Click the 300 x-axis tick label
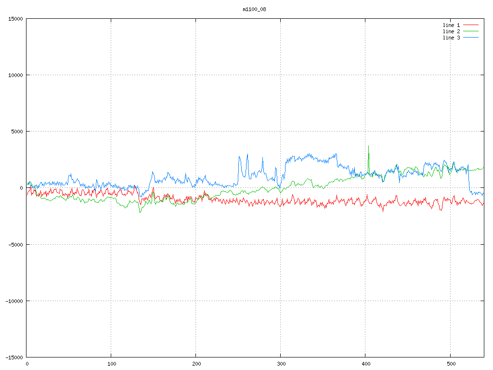493x370 pixels. point(281,364)
